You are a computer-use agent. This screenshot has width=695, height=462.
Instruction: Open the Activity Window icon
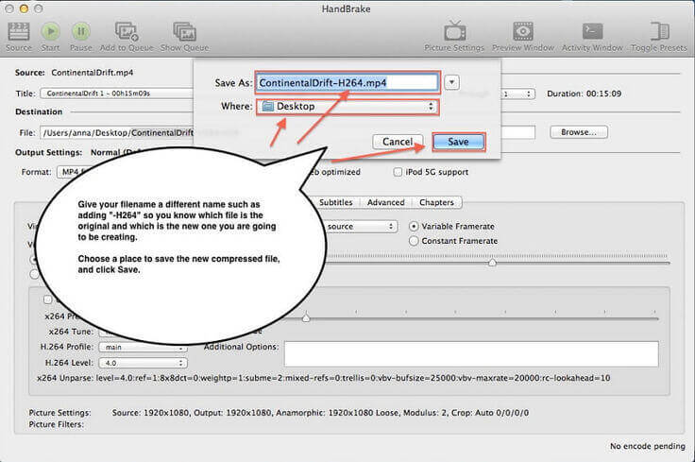593,31
